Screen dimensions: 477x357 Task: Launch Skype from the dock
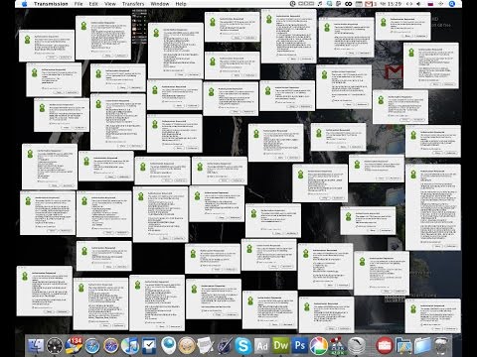(243, 346)
